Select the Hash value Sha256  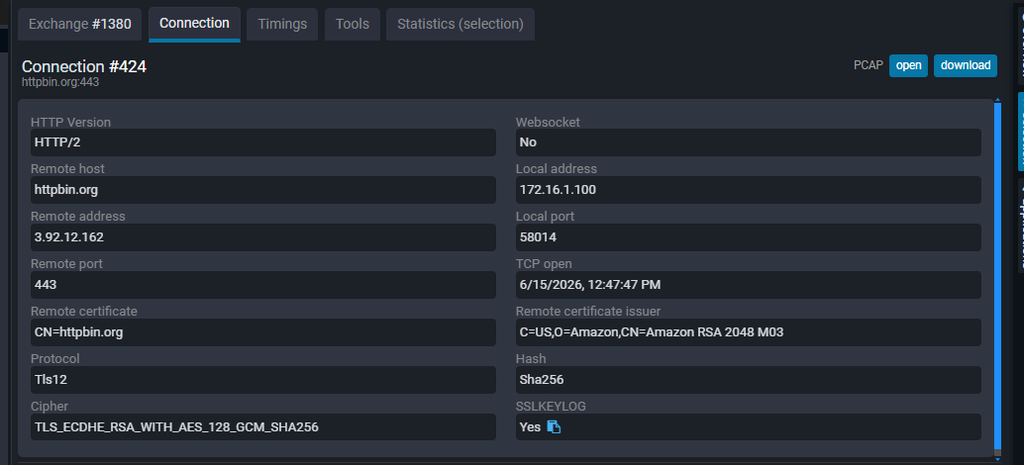749,380
